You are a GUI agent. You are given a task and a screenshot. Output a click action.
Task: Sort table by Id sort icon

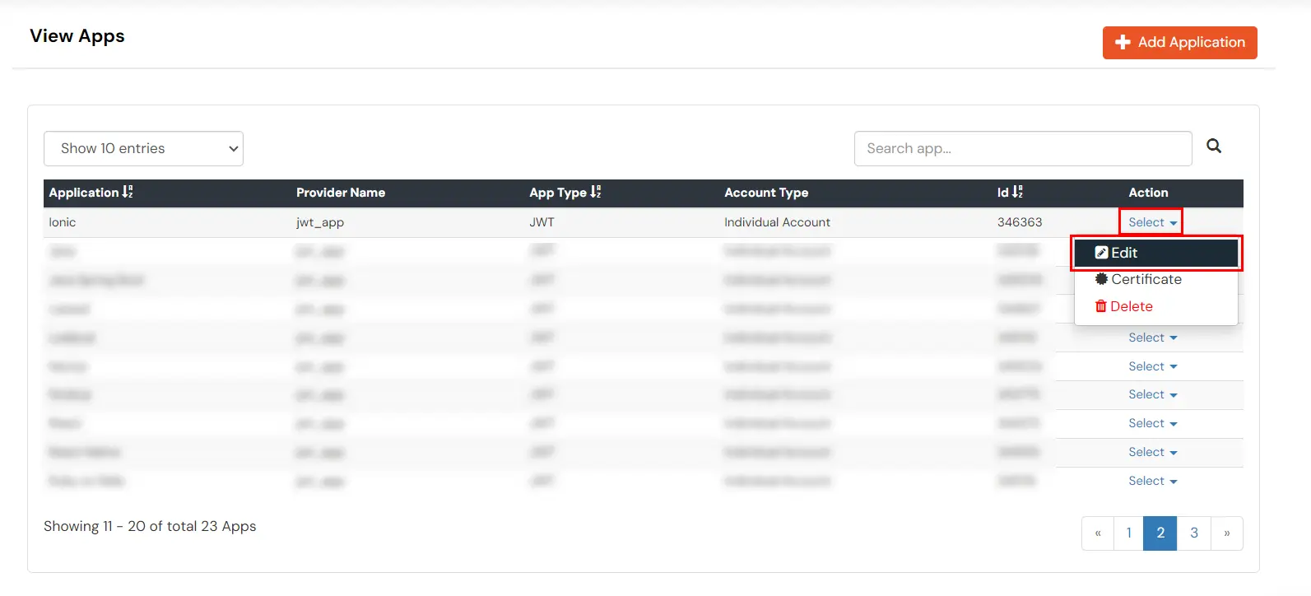coord(1018,192)
